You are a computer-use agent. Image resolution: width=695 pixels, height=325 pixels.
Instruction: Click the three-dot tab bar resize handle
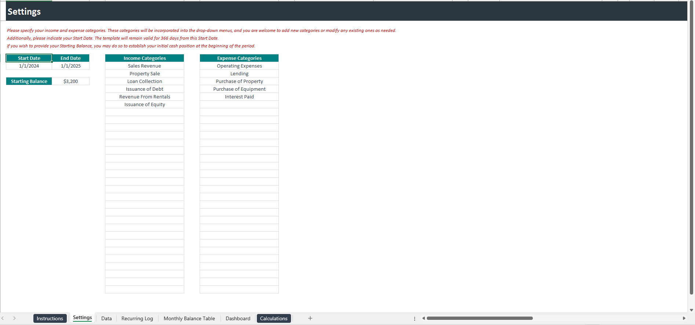[415, 319]
